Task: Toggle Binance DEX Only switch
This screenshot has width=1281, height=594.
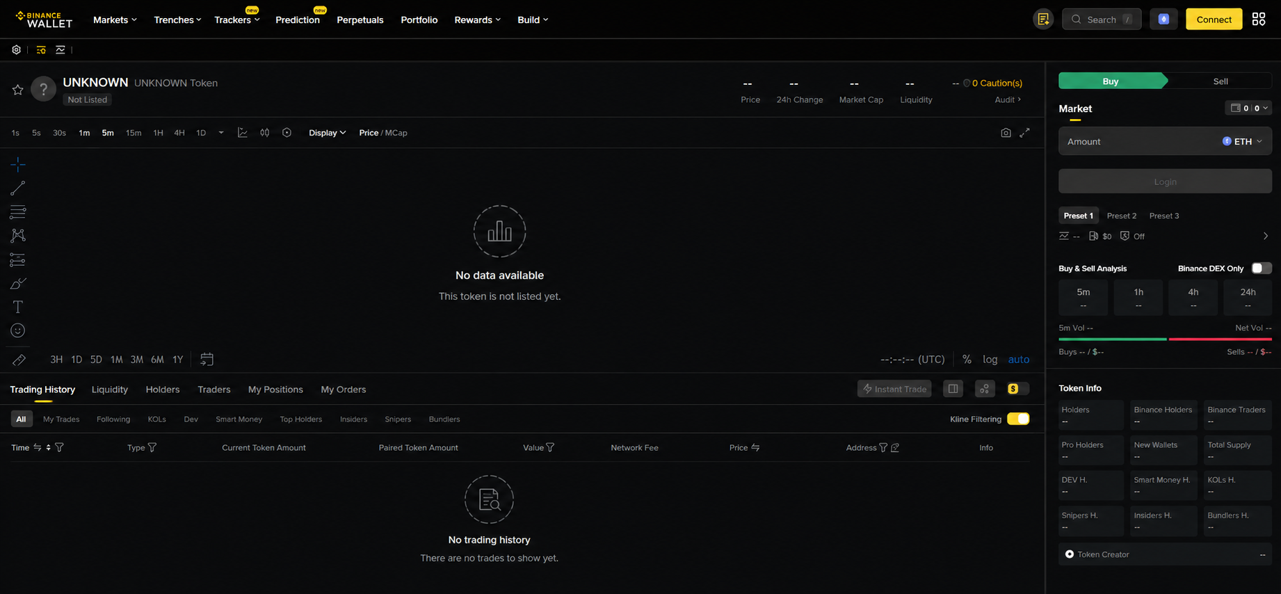Action: (x=1262, y=268)
